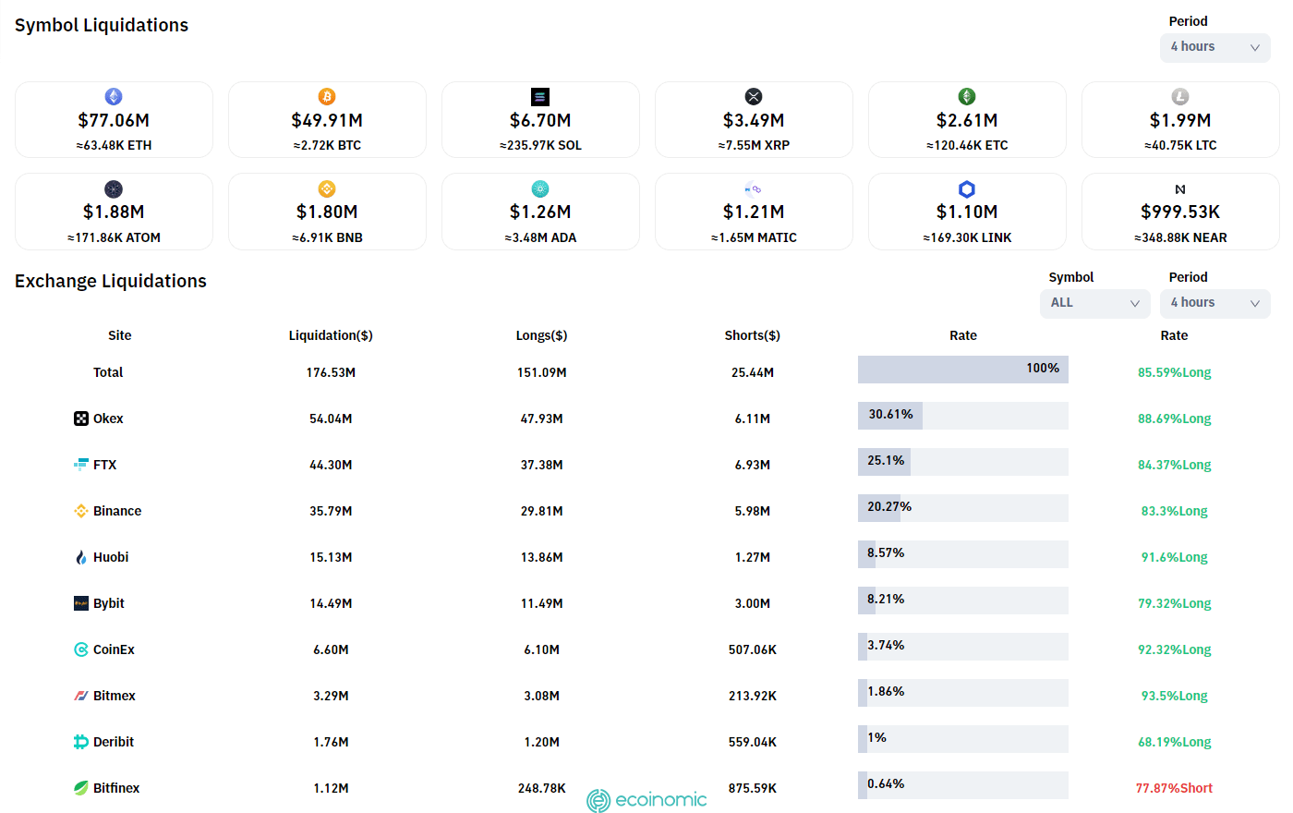This screenshot has width=1293, height=813.
Task: Select the Huobi site name
Action: click(111, 557)
